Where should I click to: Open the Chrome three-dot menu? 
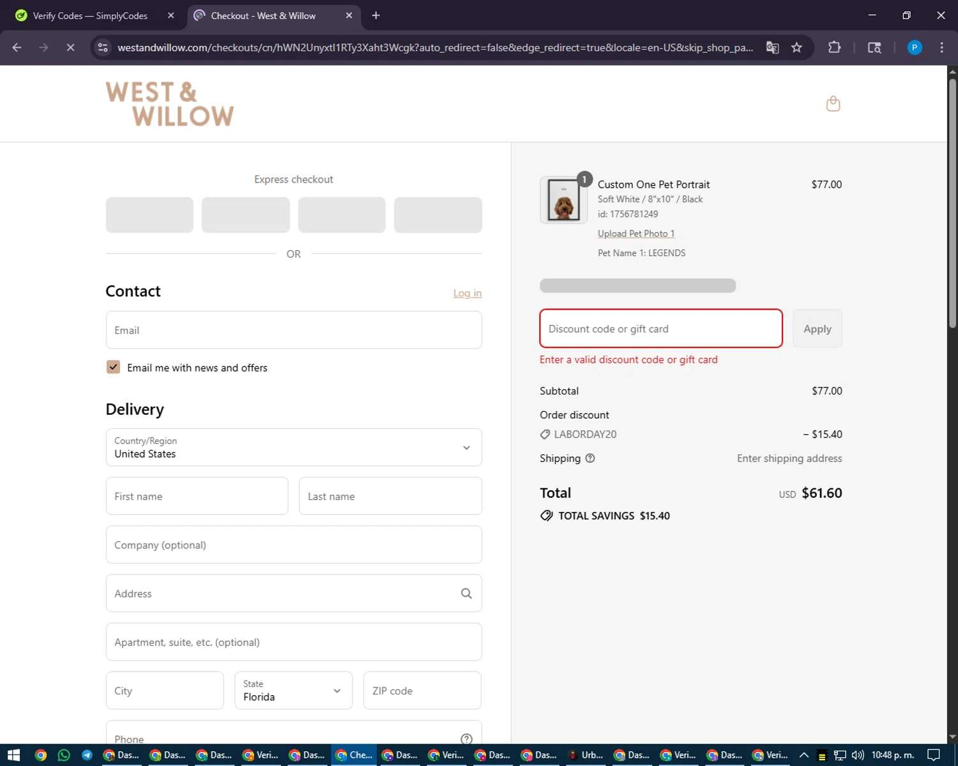click(941, 48)
